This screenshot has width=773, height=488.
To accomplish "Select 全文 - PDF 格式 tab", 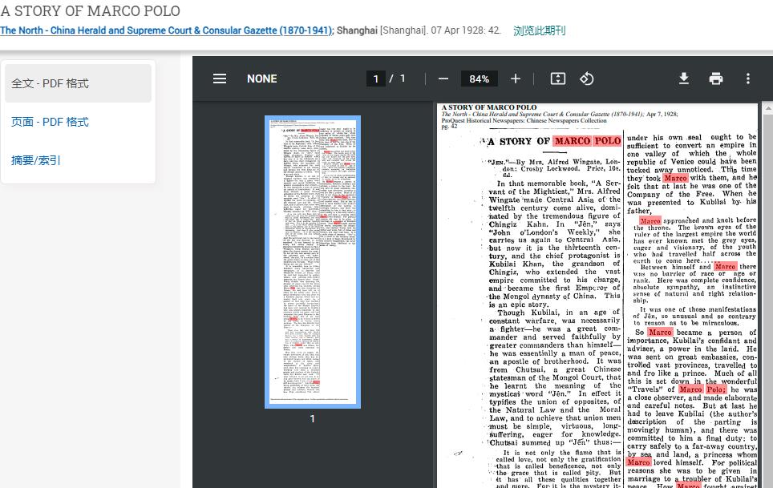I will pos(78,83).
